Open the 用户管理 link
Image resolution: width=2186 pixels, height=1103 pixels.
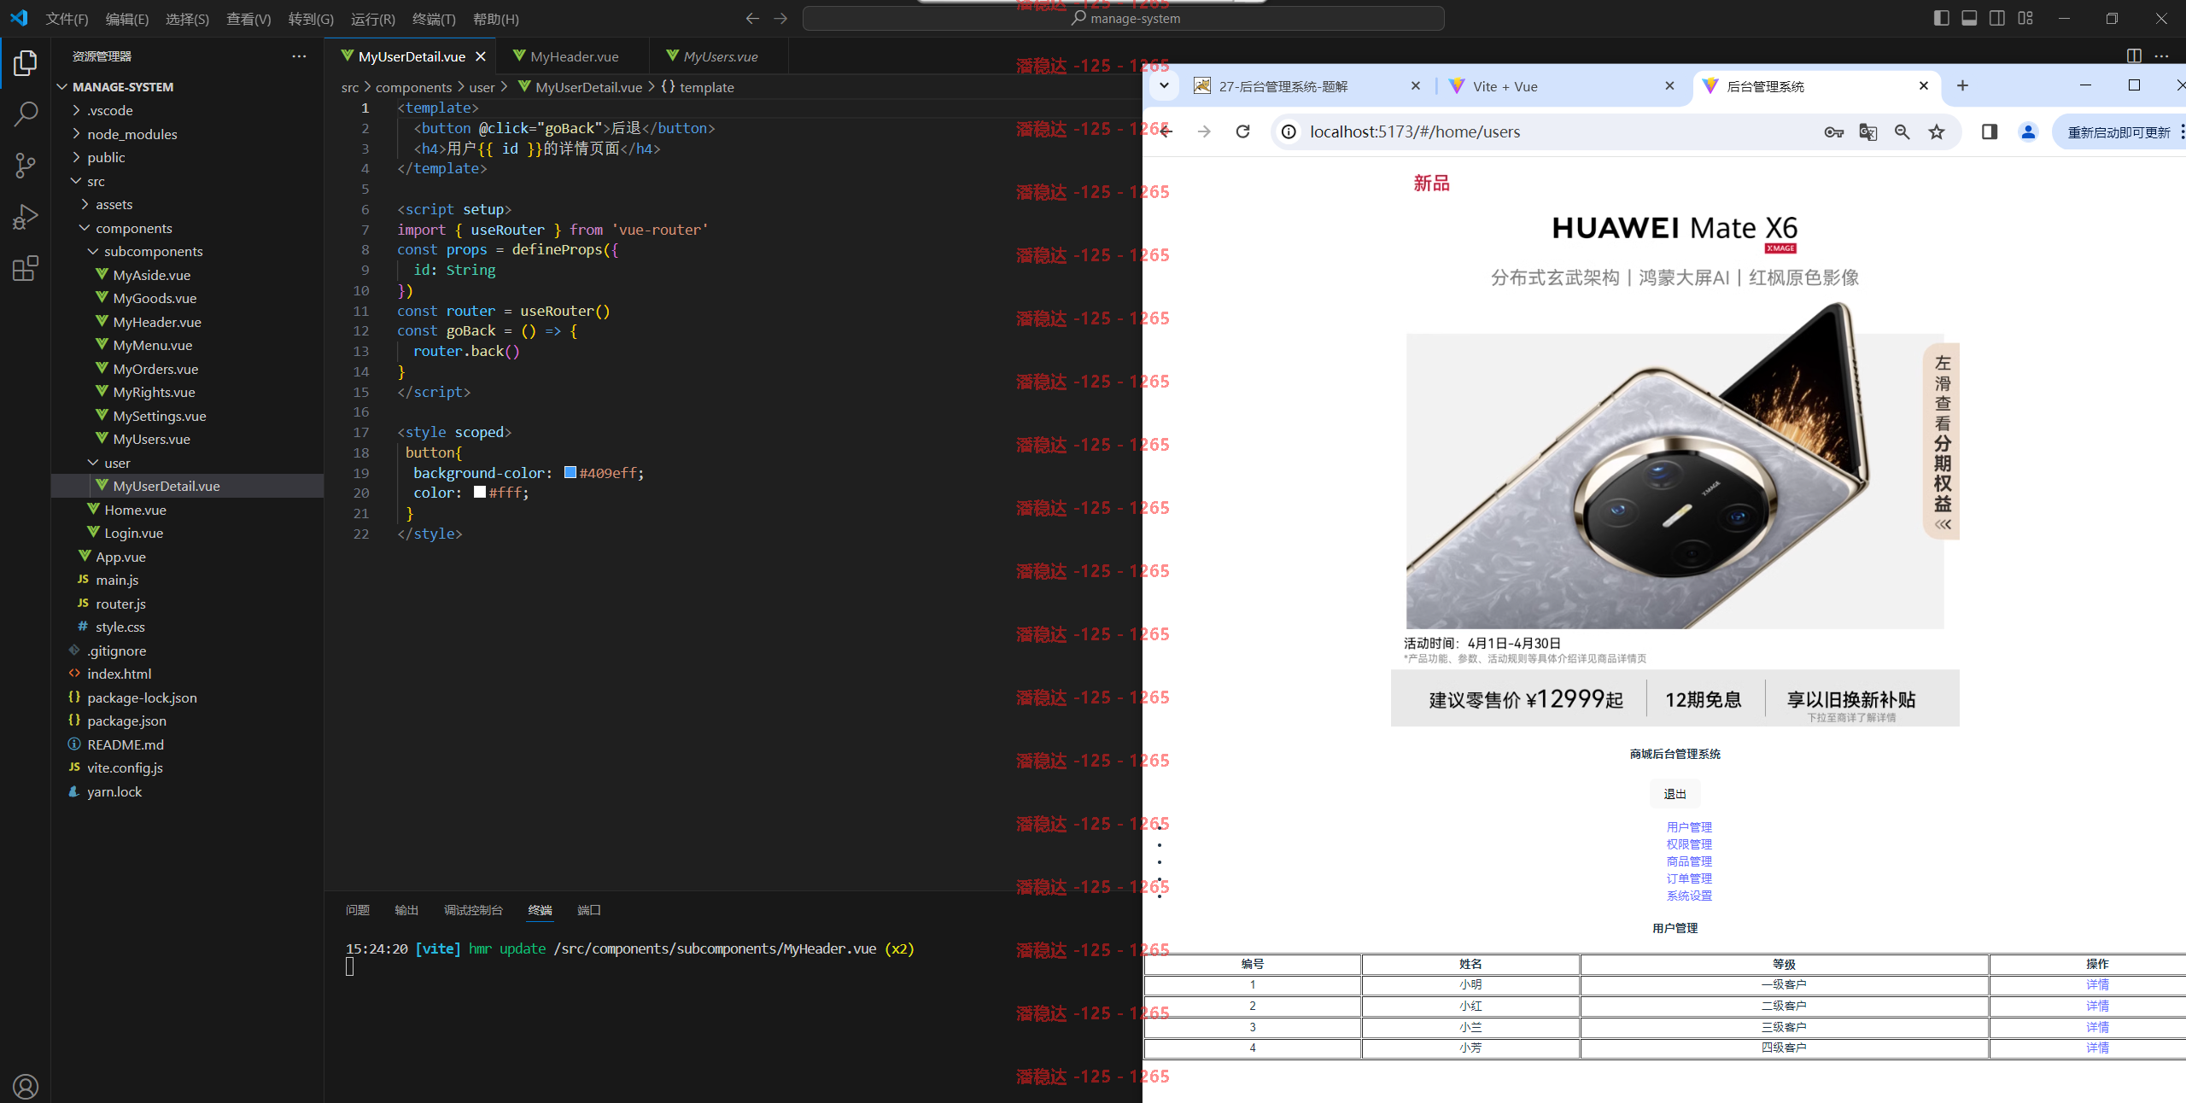[1689, 827]
